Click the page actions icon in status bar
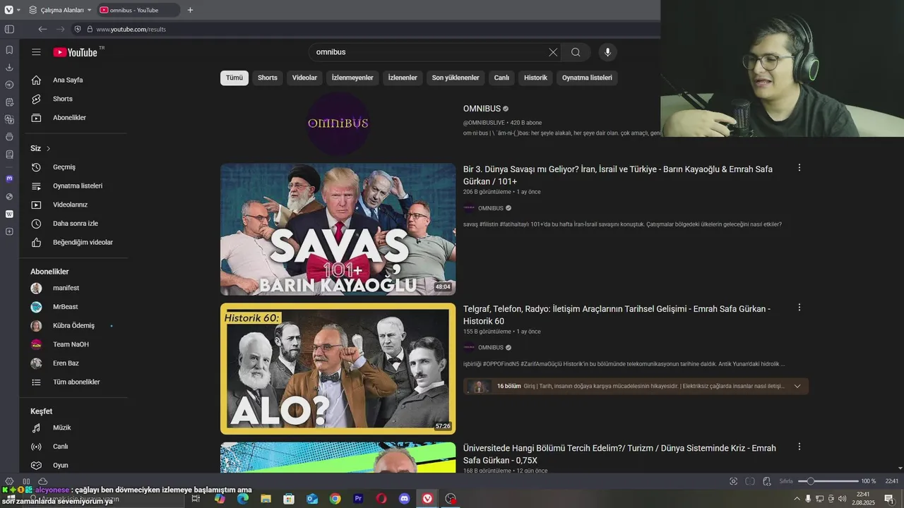Image resolution: width=904 pixels, height=508 pixels. pos(766,481)
